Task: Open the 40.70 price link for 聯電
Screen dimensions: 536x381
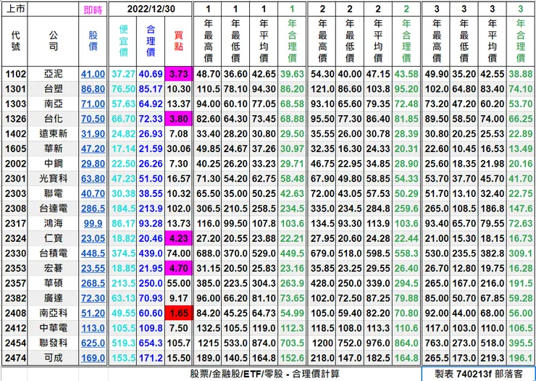Action: (93, 193)
